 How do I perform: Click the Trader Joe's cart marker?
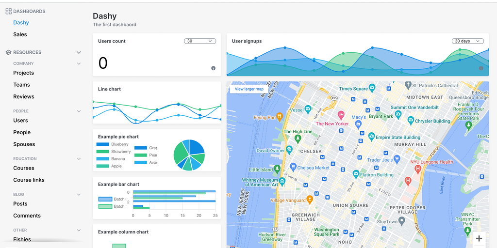(397, 159)
